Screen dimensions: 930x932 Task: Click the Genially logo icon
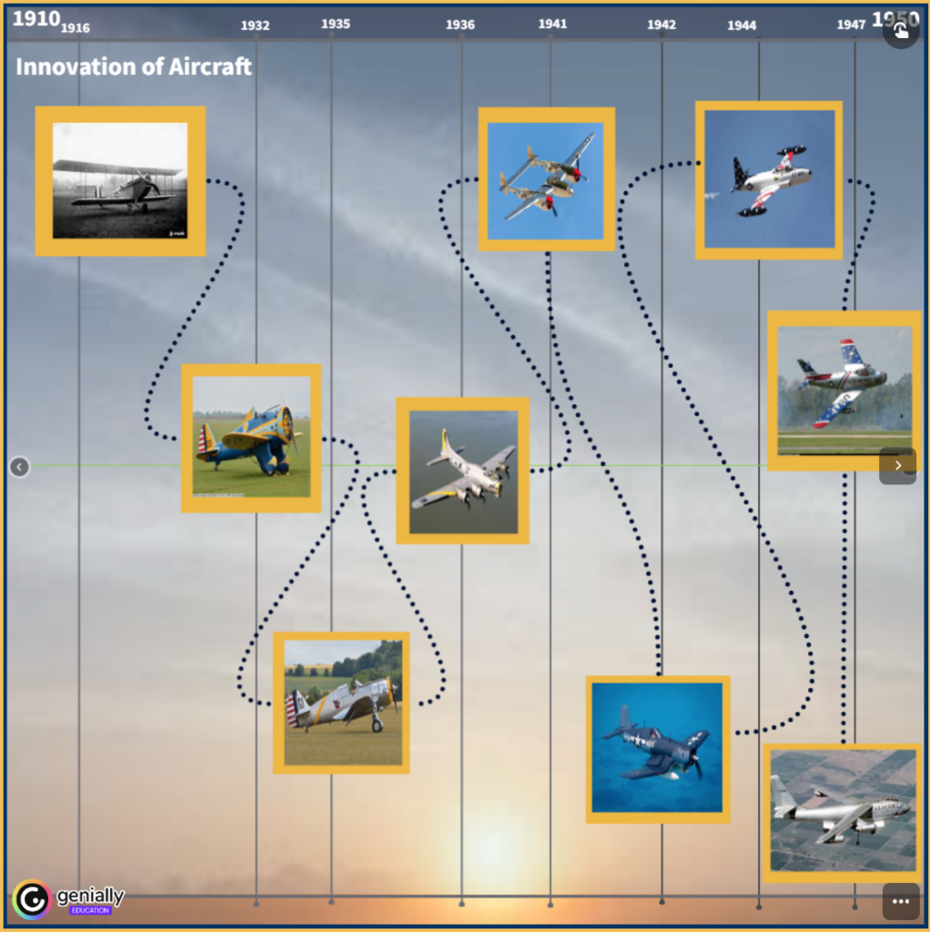click(x=32, y=899)
